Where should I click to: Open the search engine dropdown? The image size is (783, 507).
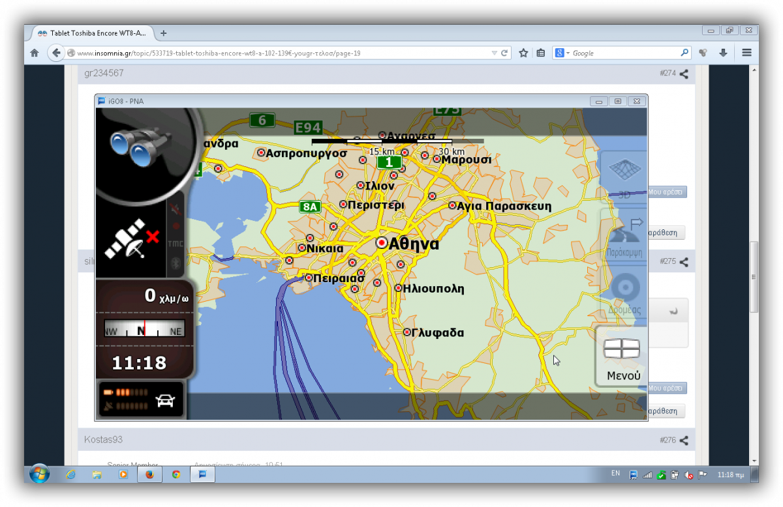(562, 53)
